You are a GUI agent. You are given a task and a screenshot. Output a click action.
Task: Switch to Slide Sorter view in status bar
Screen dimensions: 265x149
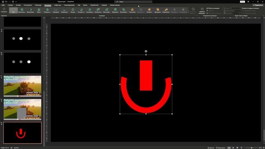click(x=233, y=148)
